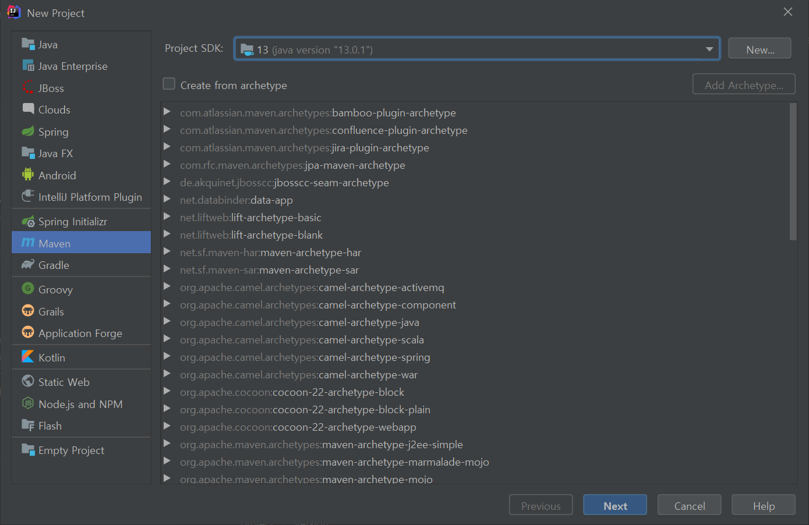Viewport: 809px width, 525px height.
Task: Click the Node.js and NPM icon
Action: coord(28,403)
